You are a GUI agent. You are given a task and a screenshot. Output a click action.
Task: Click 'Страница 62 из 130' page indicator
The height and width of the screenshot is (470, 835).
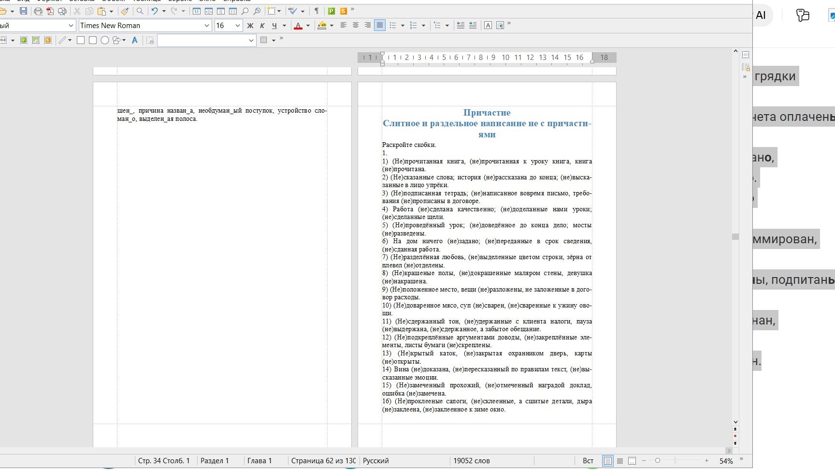pos(323,461)
